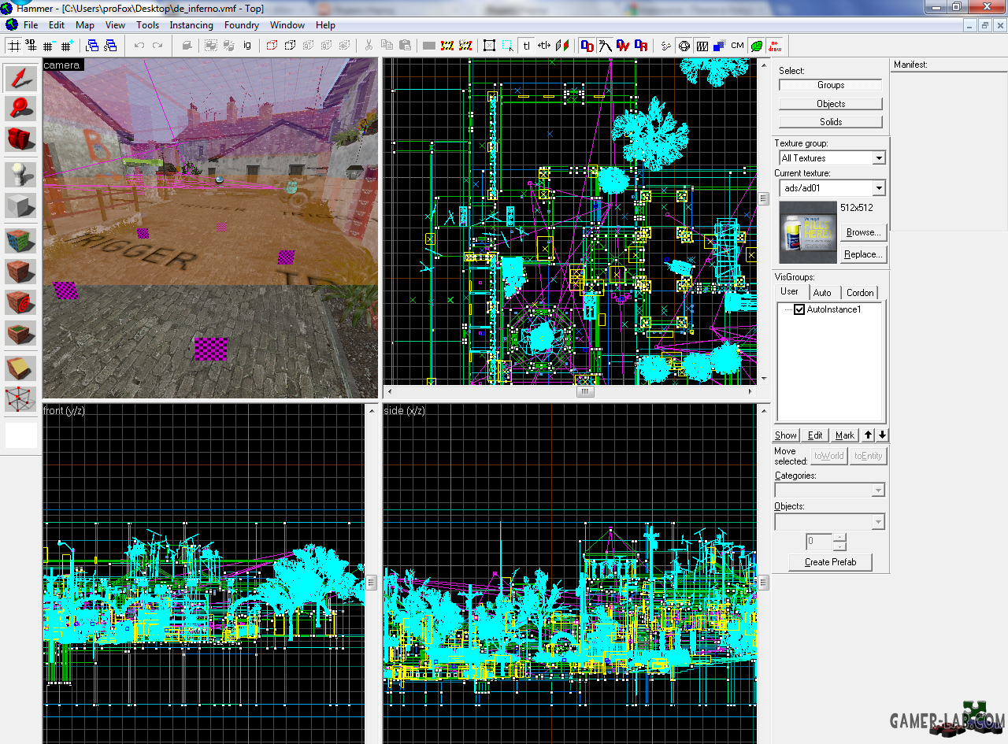
Task: Set selection mode to Groups
Action: pyautogui.click(x=831, y=85)
